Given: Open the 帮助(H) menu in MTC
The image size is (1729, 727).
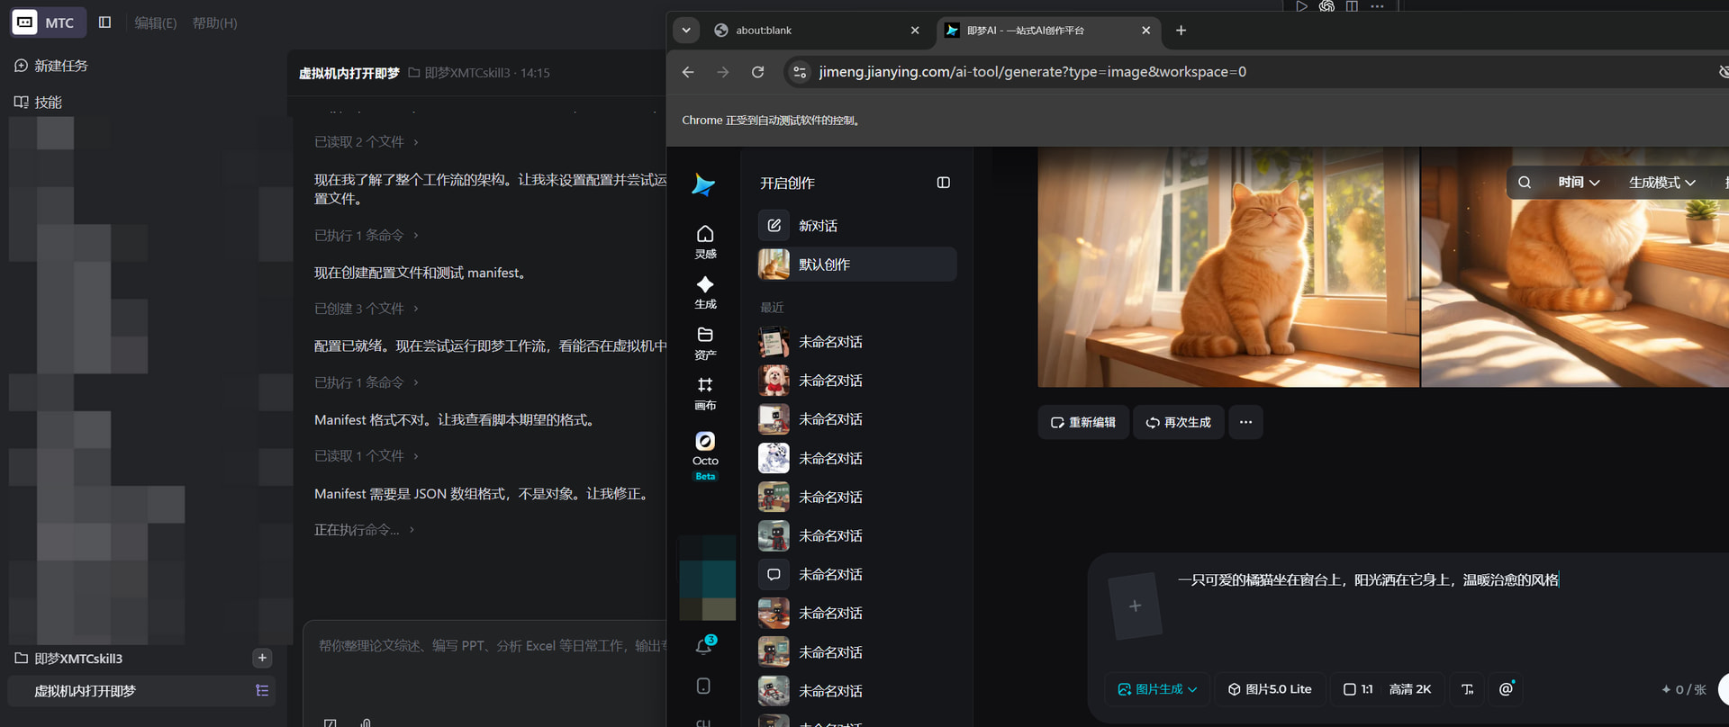Looking at the screenshot, I should (x=215, y=22).
